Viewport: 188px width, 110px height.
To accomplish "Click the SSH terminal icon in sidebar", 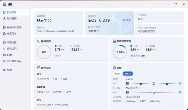I will click(4, 55).
